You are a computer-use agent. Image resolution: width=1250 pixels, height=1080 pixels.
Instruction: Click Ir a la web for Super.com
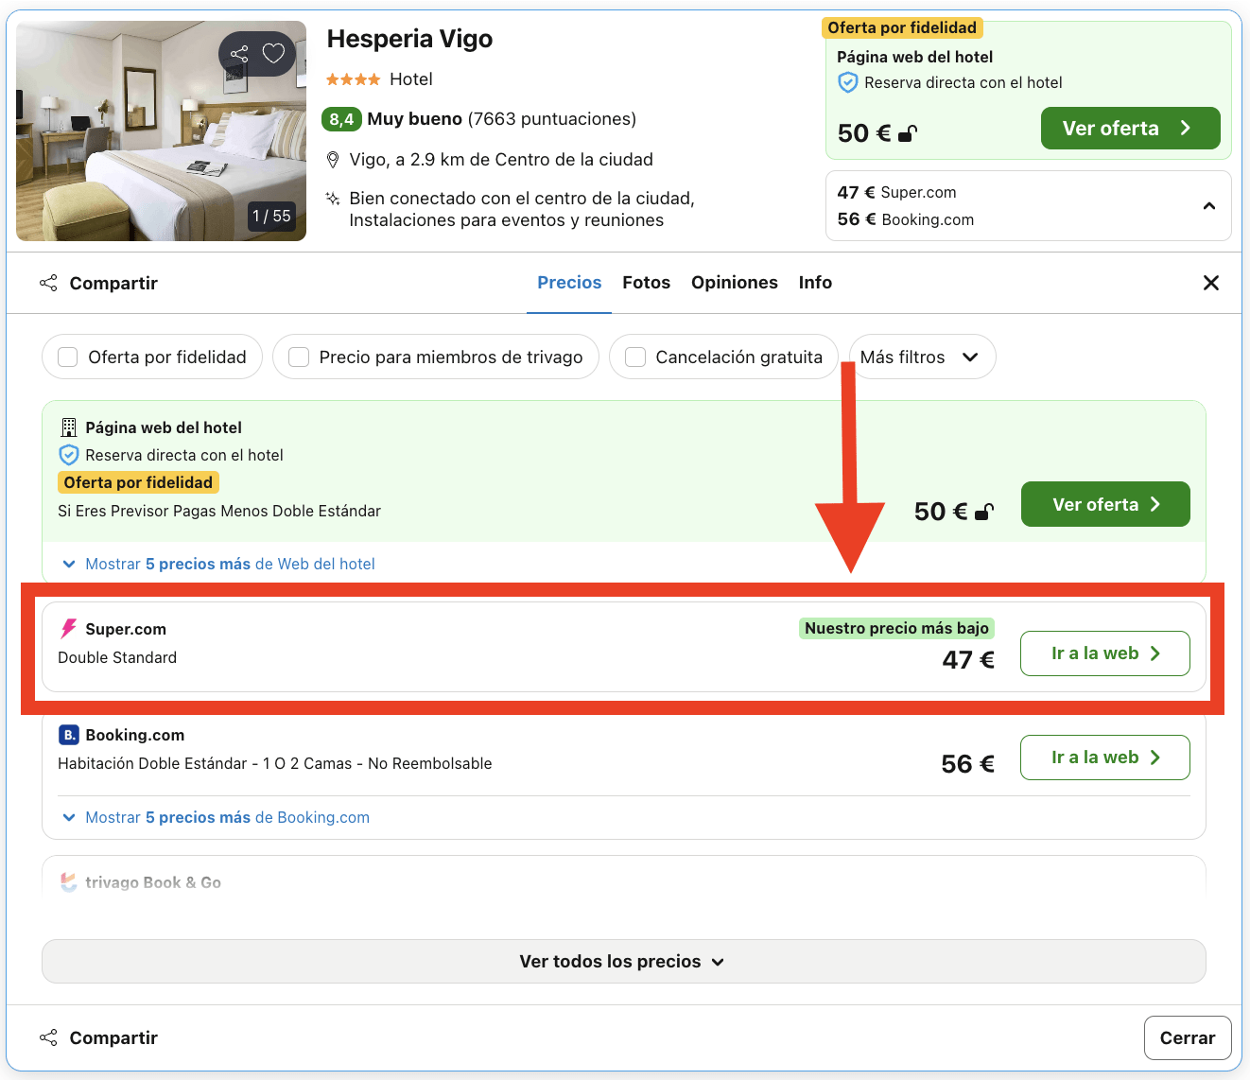1105,653
